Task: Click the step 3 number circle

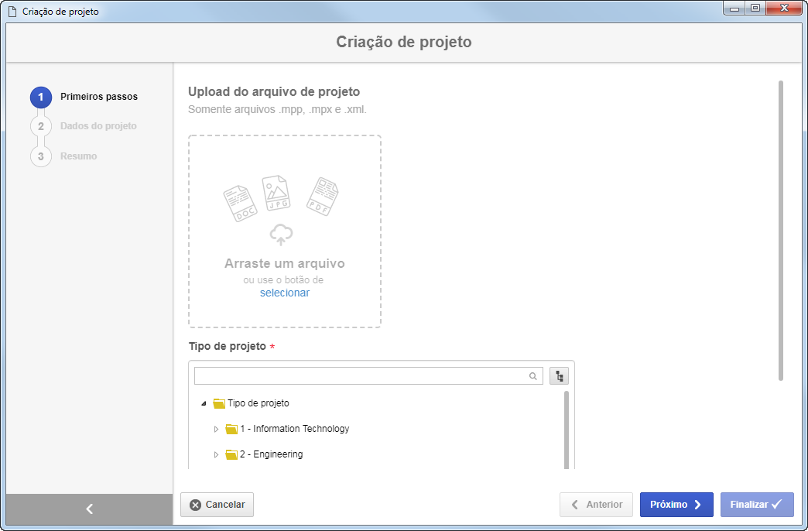Action: click(41, 156)
